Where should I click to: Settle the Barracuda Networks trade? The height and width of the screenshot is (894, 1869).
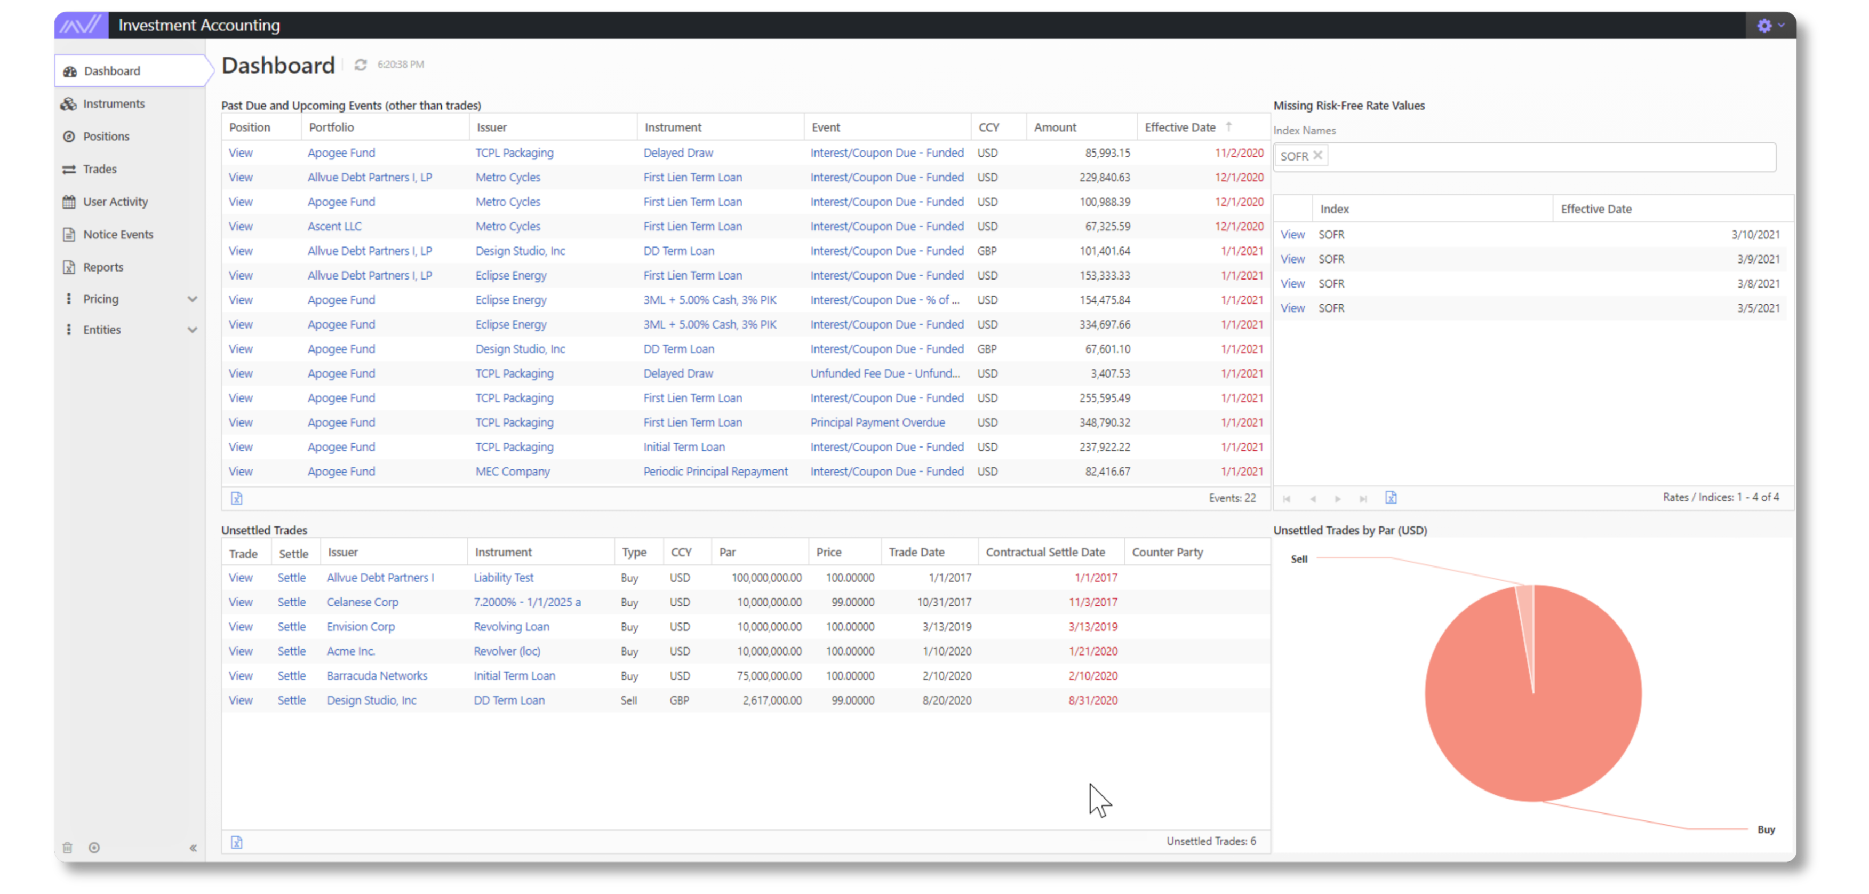[x=292, y=676]
